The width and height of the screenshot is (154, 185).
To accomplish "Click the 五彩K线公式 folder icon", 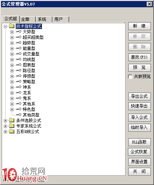I will click(x=12, y=131).
